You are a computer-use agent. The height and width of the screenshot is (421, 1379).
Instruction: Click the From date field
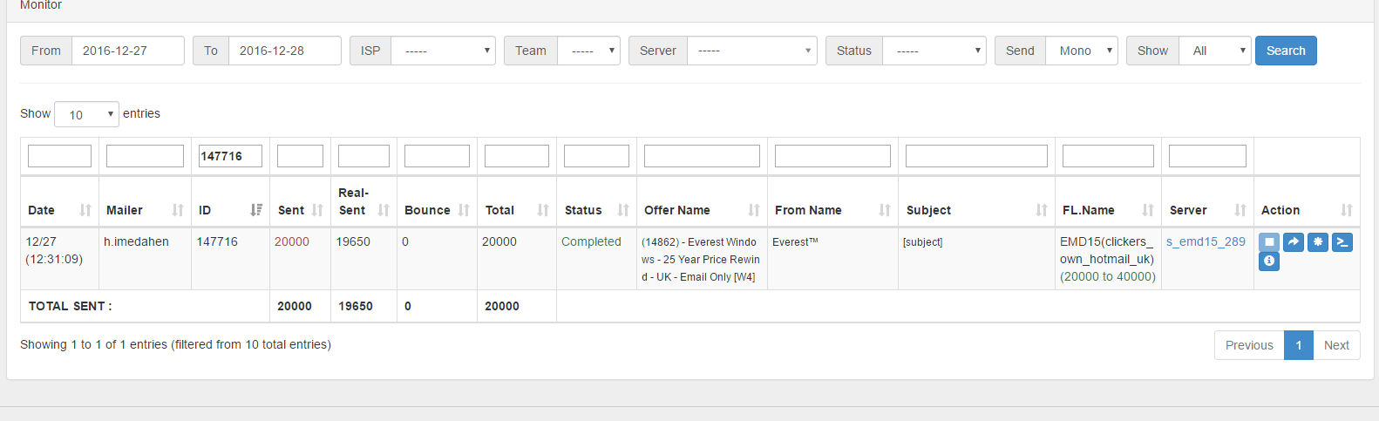127,51
